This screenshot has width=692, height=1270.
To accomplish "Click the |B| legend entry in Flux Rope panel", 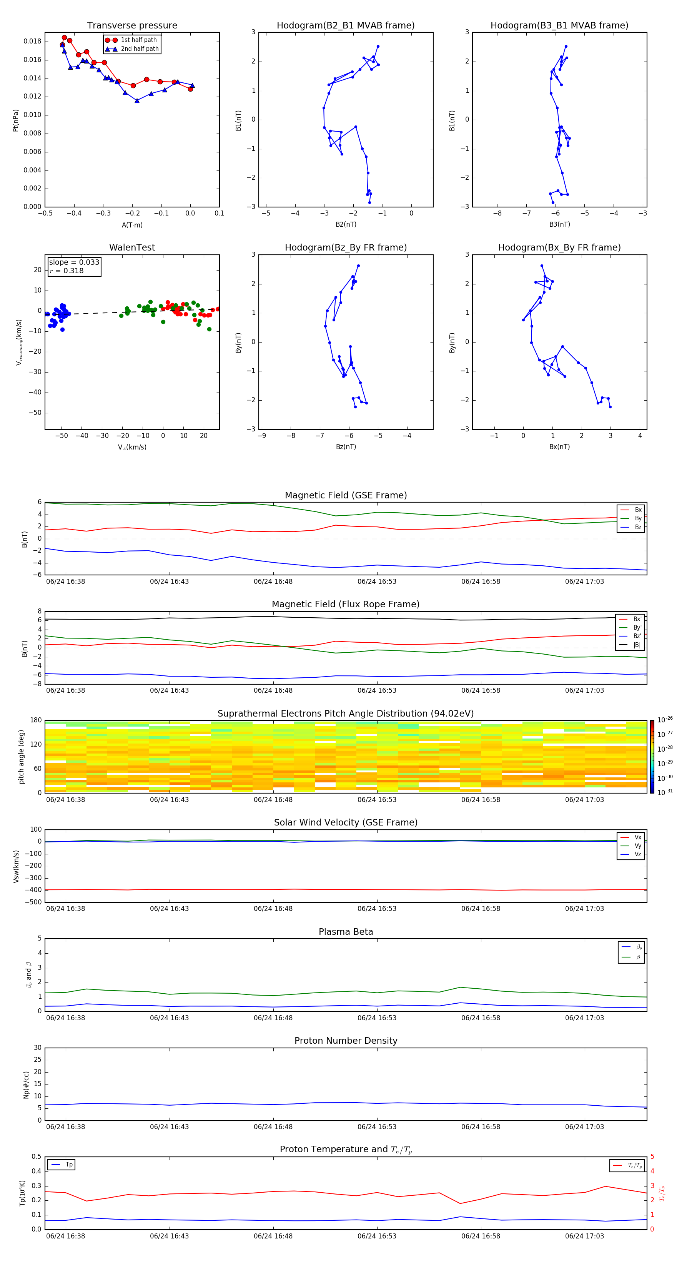I will pos(630,645).
